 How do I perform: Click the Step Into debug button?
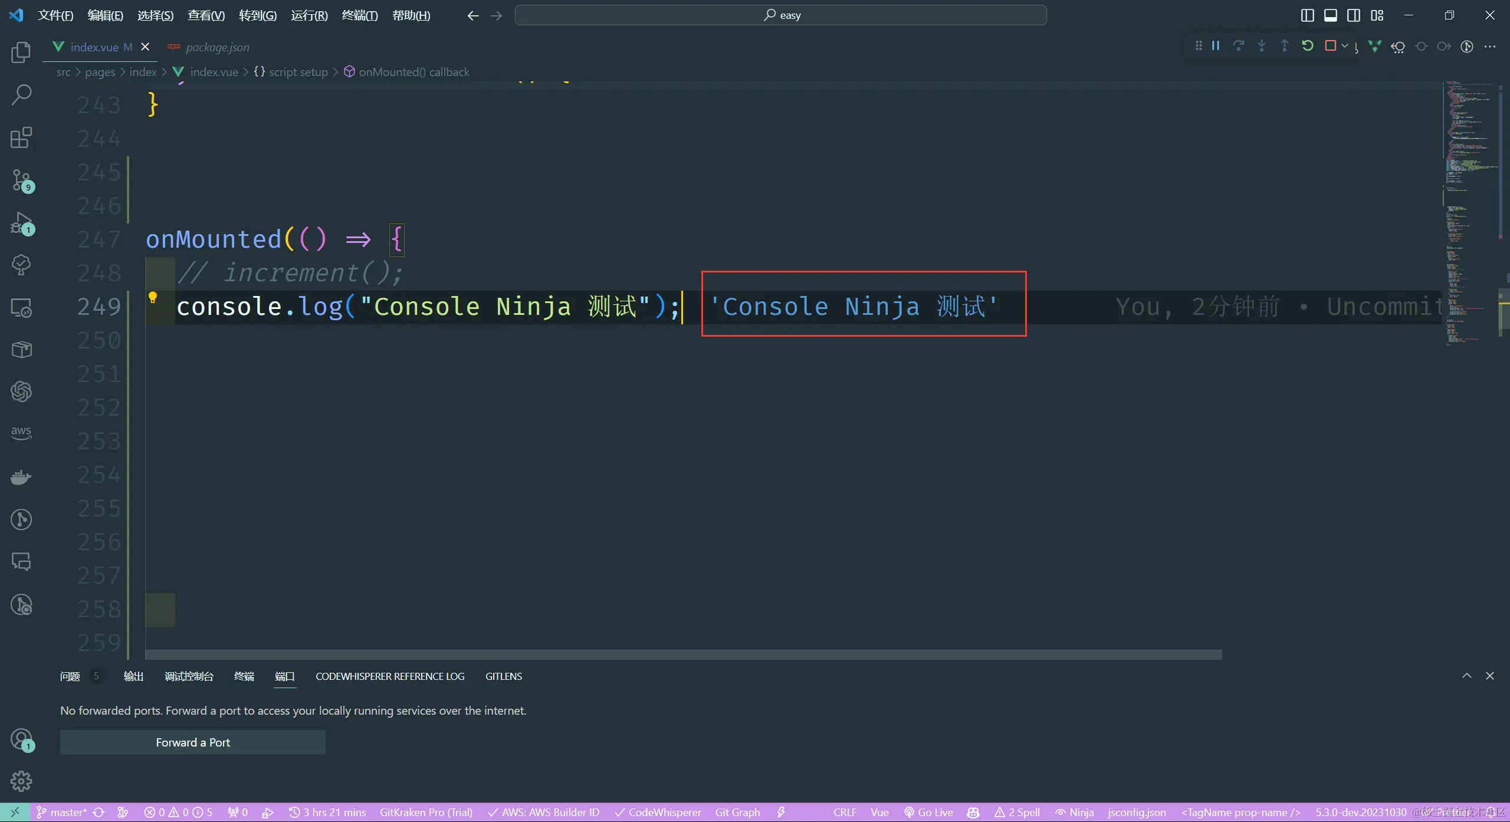(x=1262, y=46)
